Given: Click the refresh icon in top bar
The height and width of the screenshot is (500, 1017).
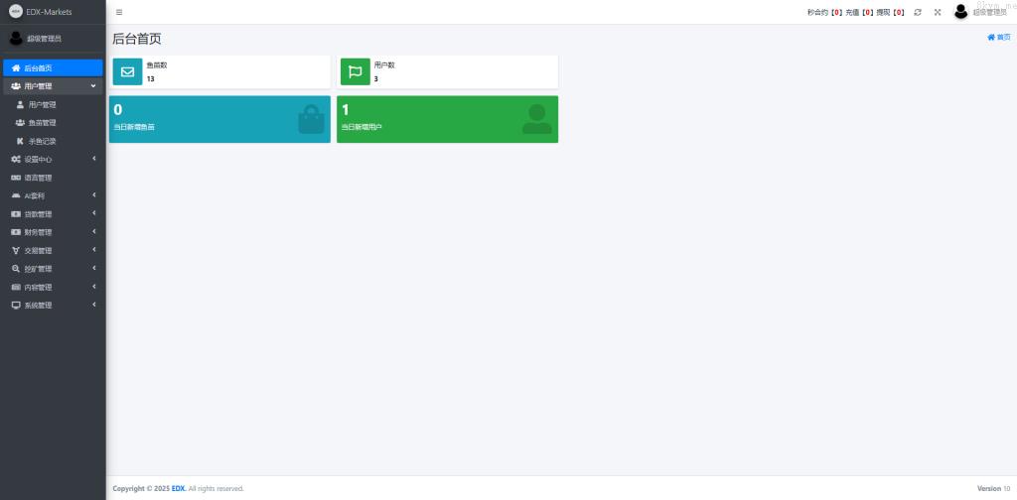Looking at the screenshot, I should tap(918, 12).
